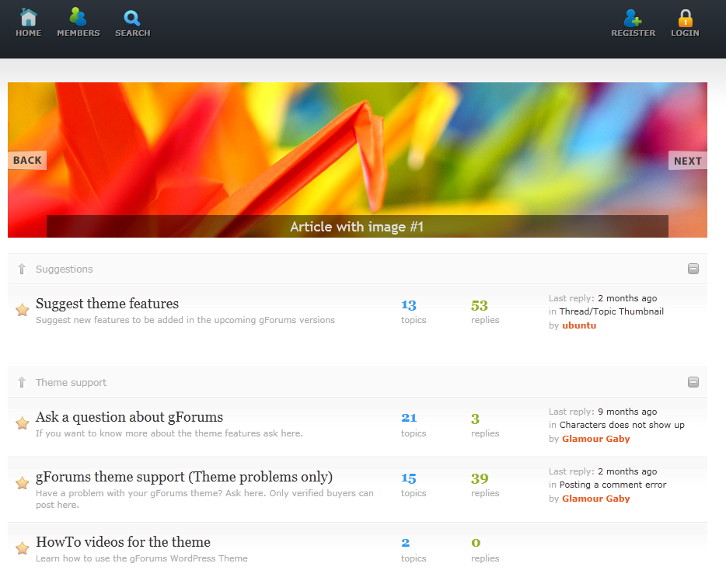
Task: Click up arrow icon next to Theme support
Action: pyautogui.click(x=22, y=382)
